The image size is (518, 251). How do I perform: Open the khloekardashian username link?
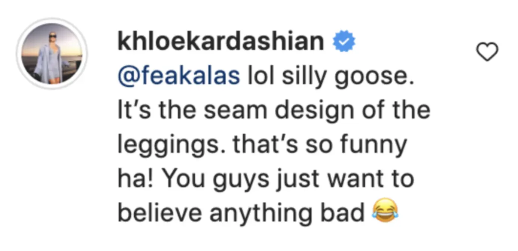click(221, 42)
